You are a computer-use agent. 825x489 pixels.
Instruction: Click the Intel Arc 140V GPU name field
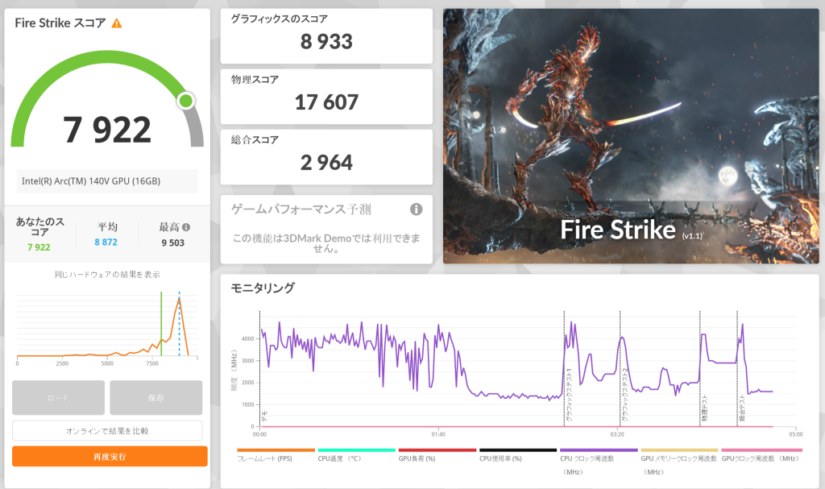click(106, 181)
